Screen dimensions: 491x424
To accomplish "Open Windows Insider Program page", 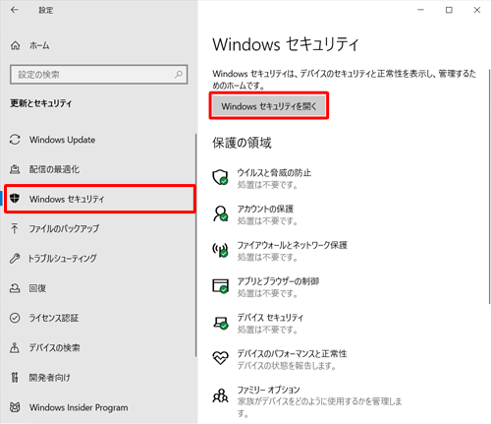I will (79, 407).
